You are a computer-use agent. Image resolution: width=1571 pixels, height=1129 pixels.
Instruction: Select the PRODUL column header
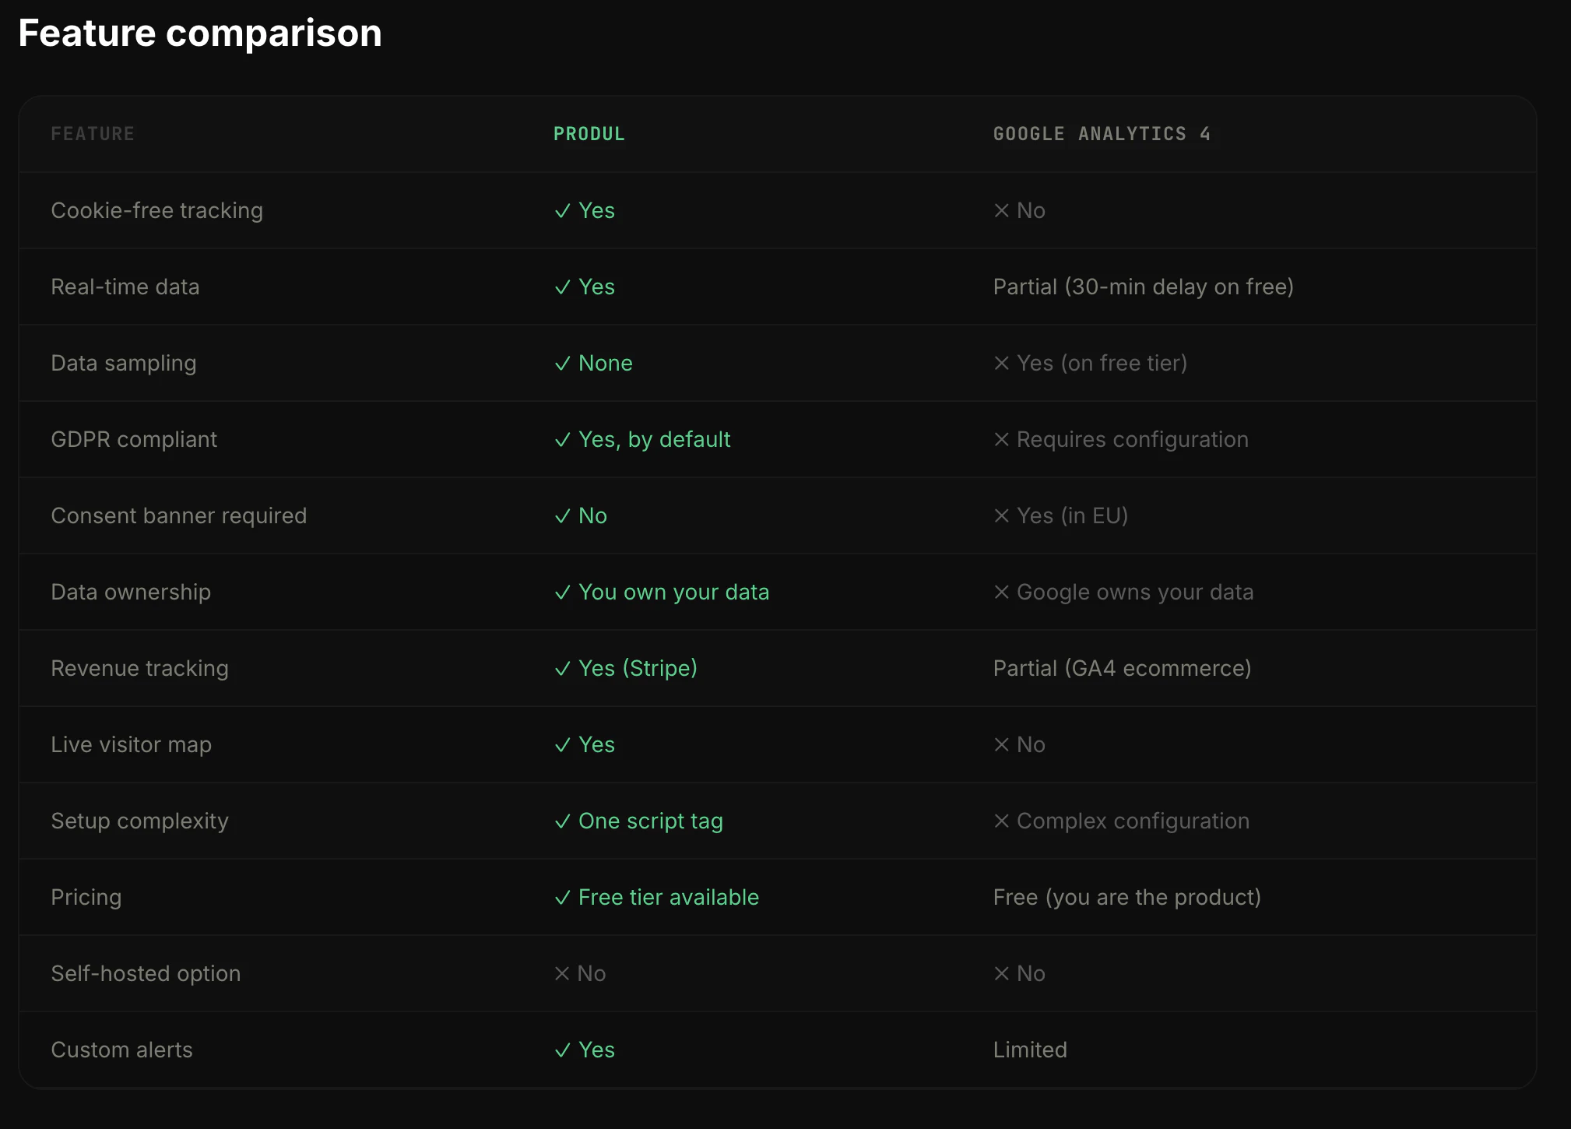(589, 134)
